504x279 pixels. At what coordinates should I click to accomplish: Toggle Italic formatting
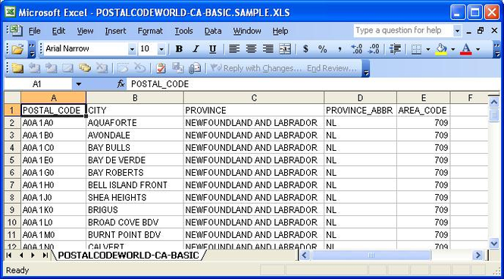tap(196, 49)
